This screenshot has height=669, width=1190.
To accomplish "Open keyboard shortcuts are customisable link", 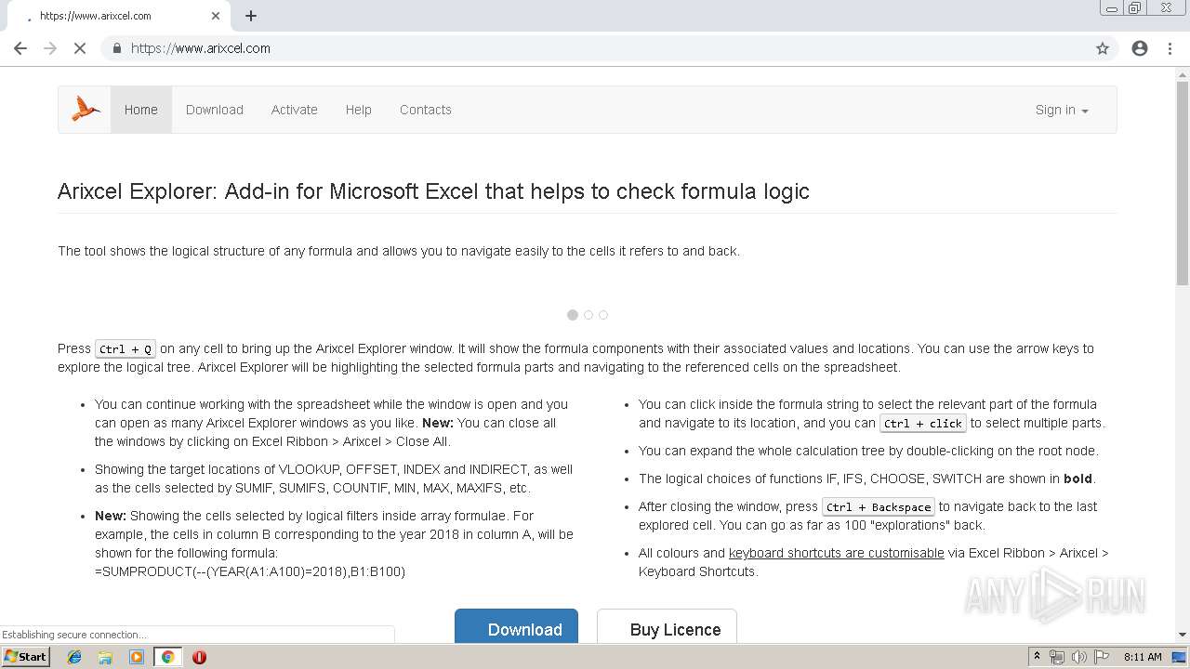I will (837, 553).
